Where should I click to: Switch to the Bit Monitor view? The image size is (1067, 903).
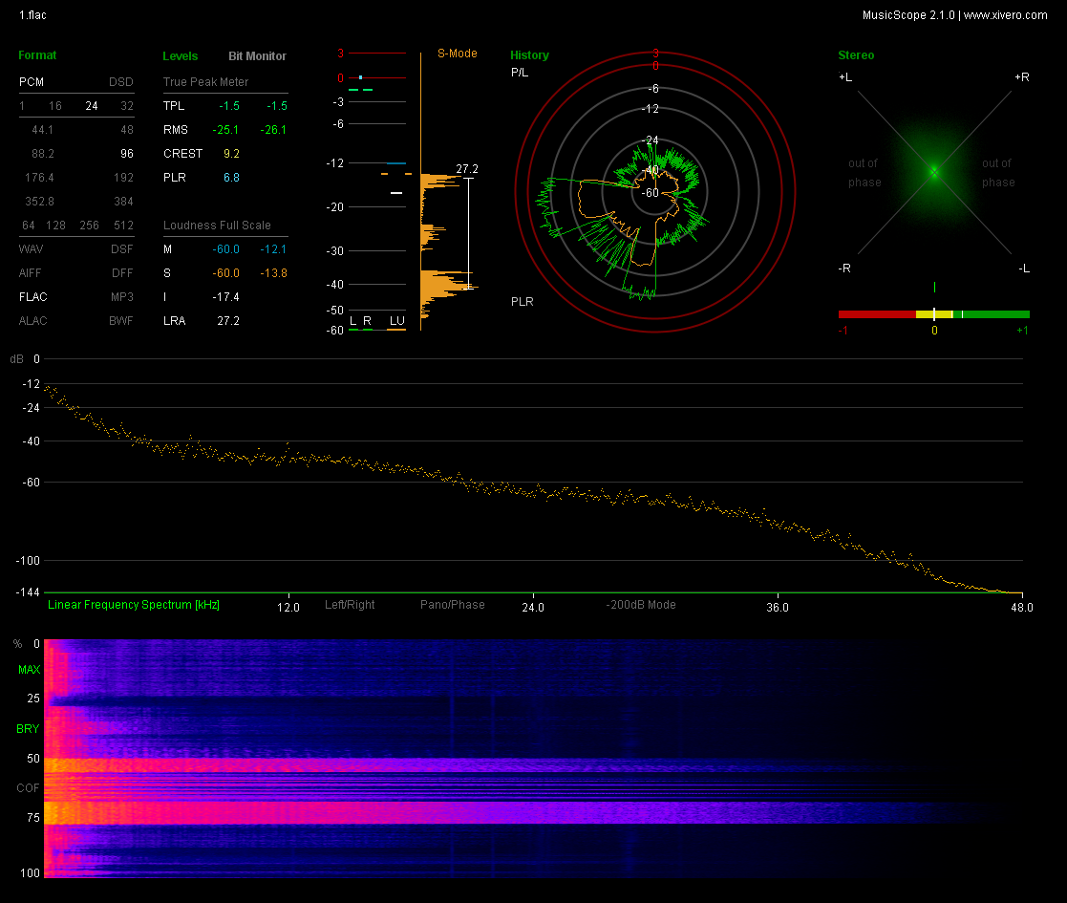[257, 56]
